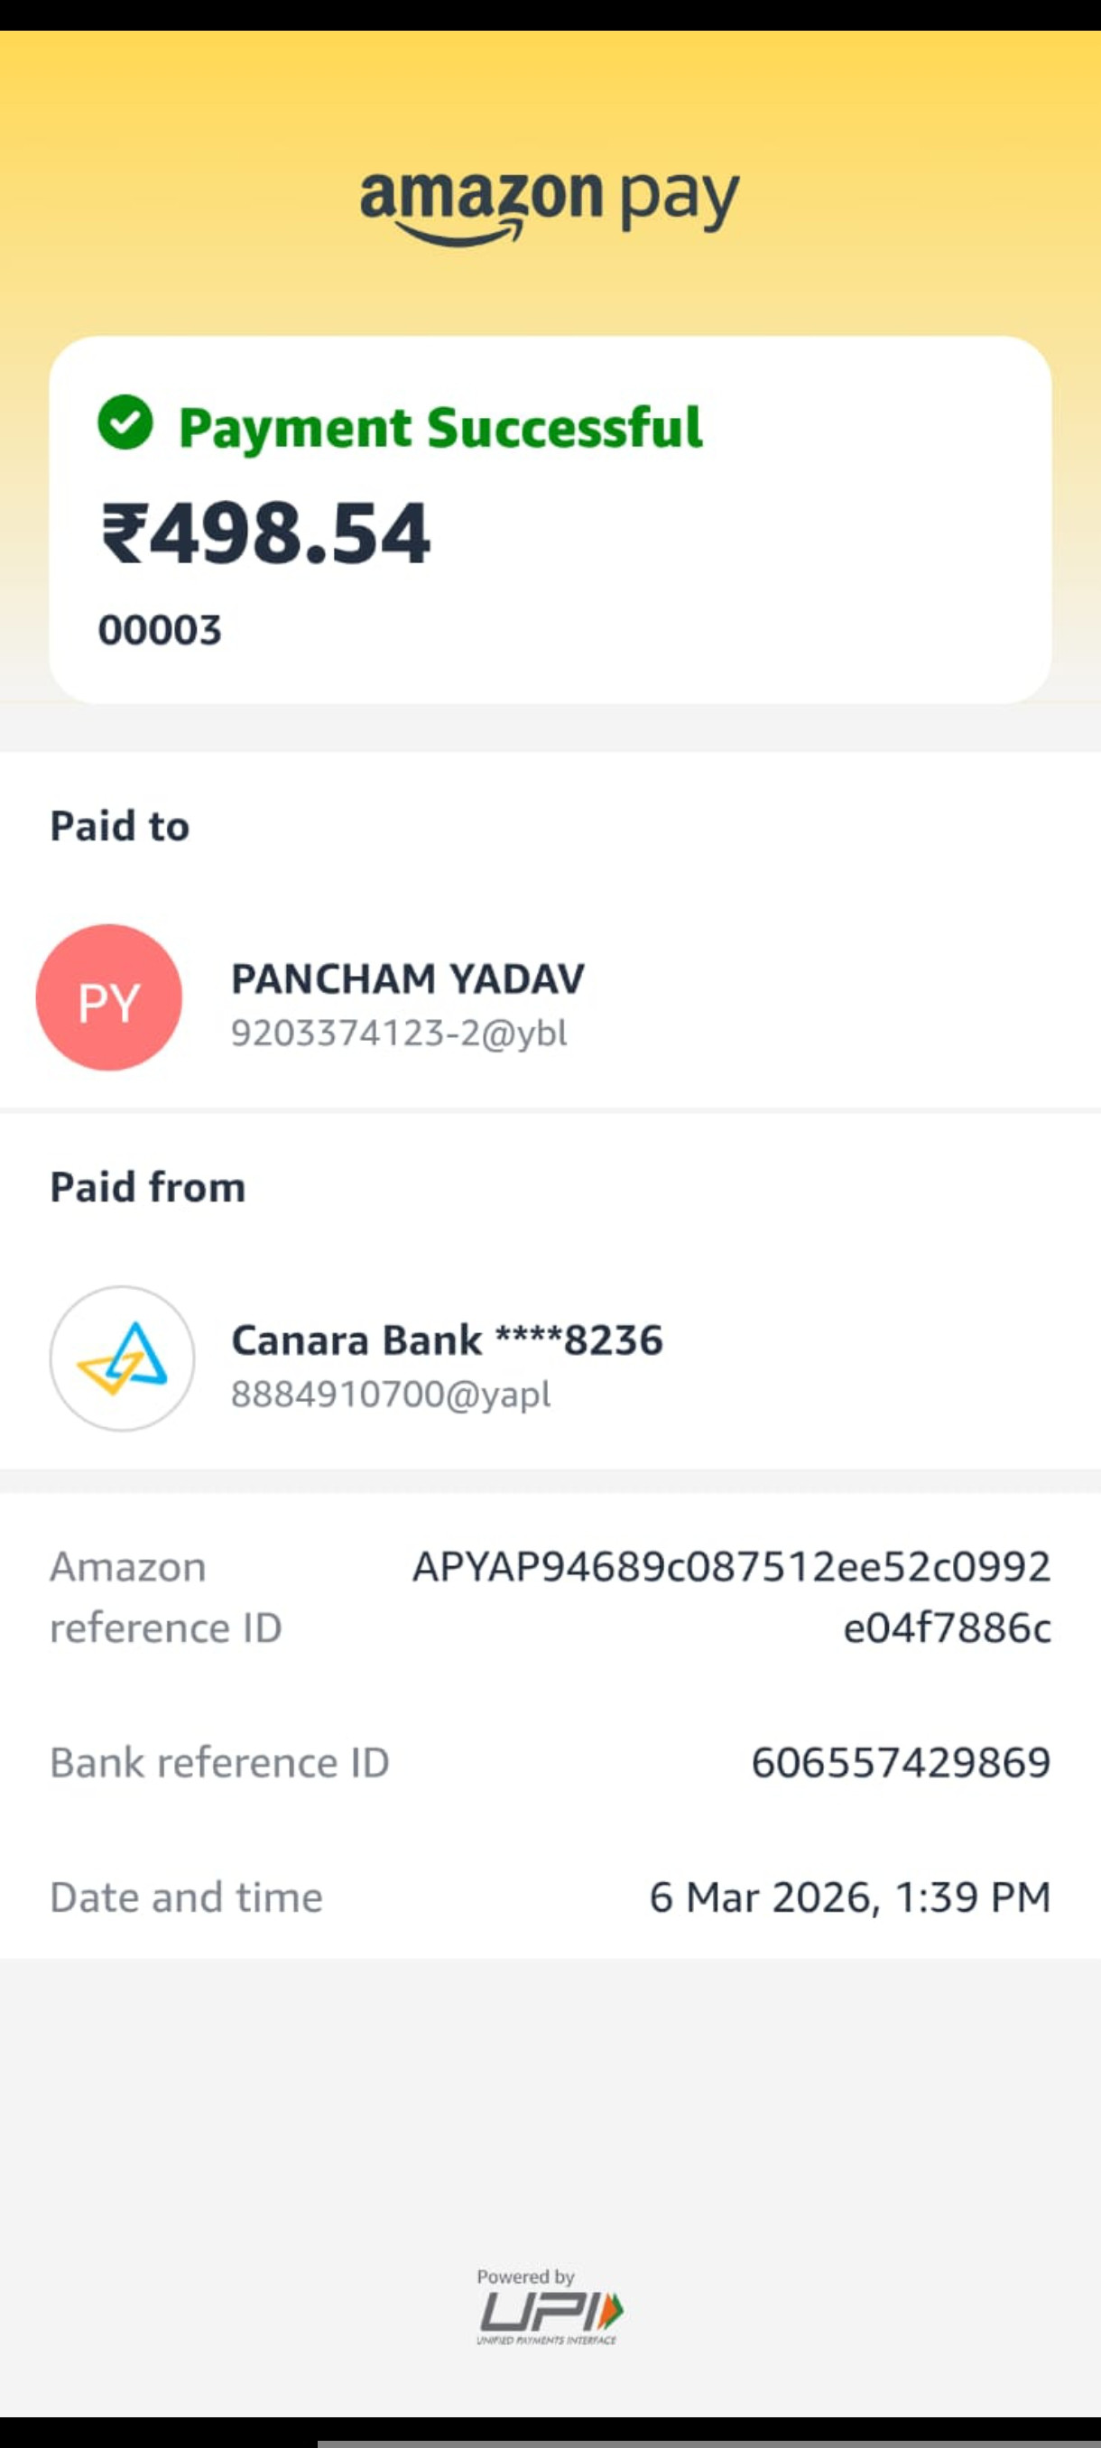This screenshot has height=2448, width=1101.
Task: Select the 8884910700@yapl UPI ID
Action: [x=392, y=1396]
